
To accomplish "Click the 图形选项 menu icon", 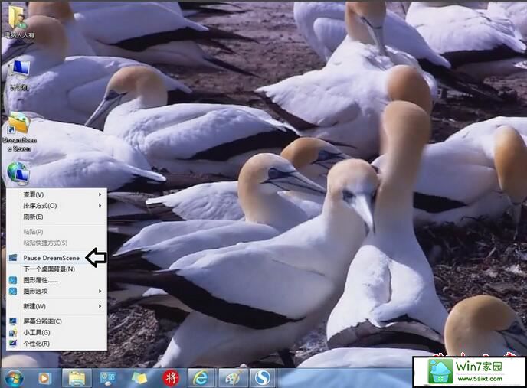I will (x=13, y=291).
